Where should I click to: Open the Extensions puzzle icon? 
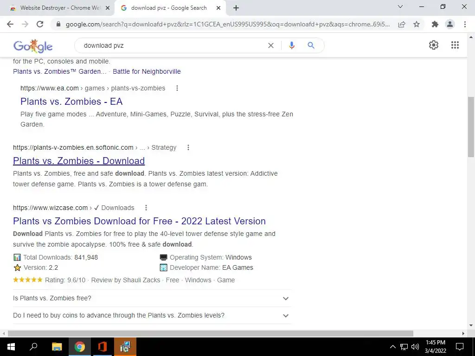435,24
